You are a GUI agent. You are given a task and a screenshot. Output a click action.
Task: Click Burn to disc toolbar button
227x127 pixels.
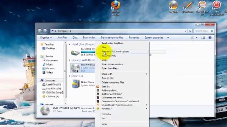(89, 38)
